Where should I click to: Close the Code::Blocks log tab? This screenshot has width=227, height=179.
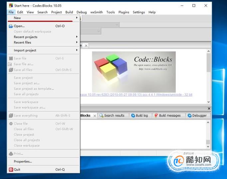pyautogui.click(x=95, y=116)
